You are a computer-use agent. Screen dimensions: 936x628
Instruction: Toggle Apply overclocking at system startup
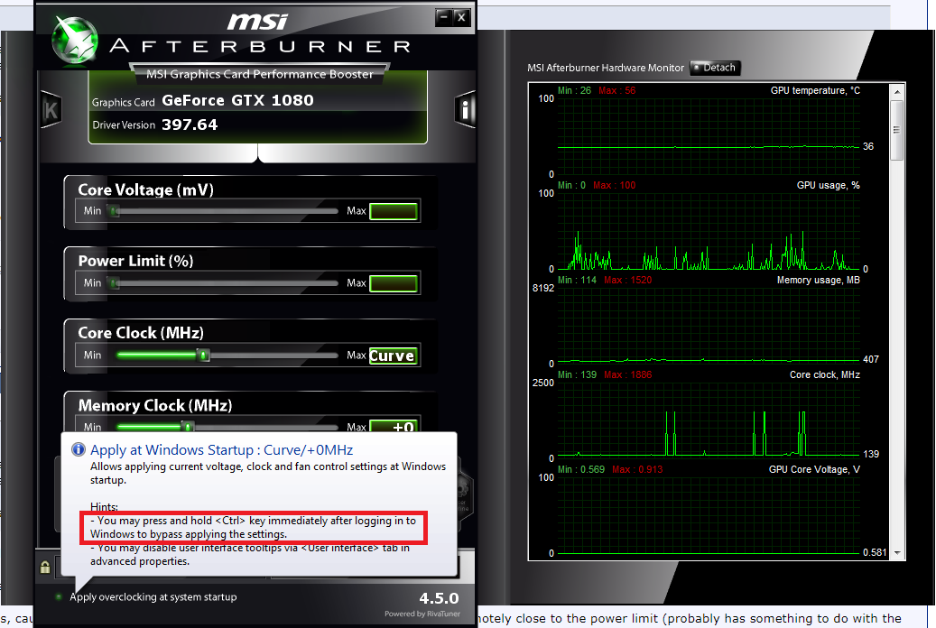click(x=59, y=597)
